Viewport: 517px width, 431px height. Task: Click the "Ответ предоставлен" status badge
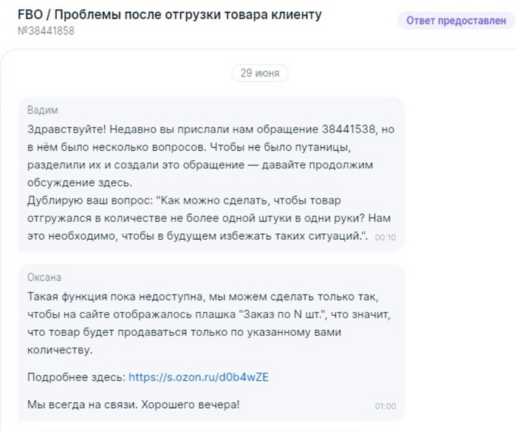click(x=454, y=21)
